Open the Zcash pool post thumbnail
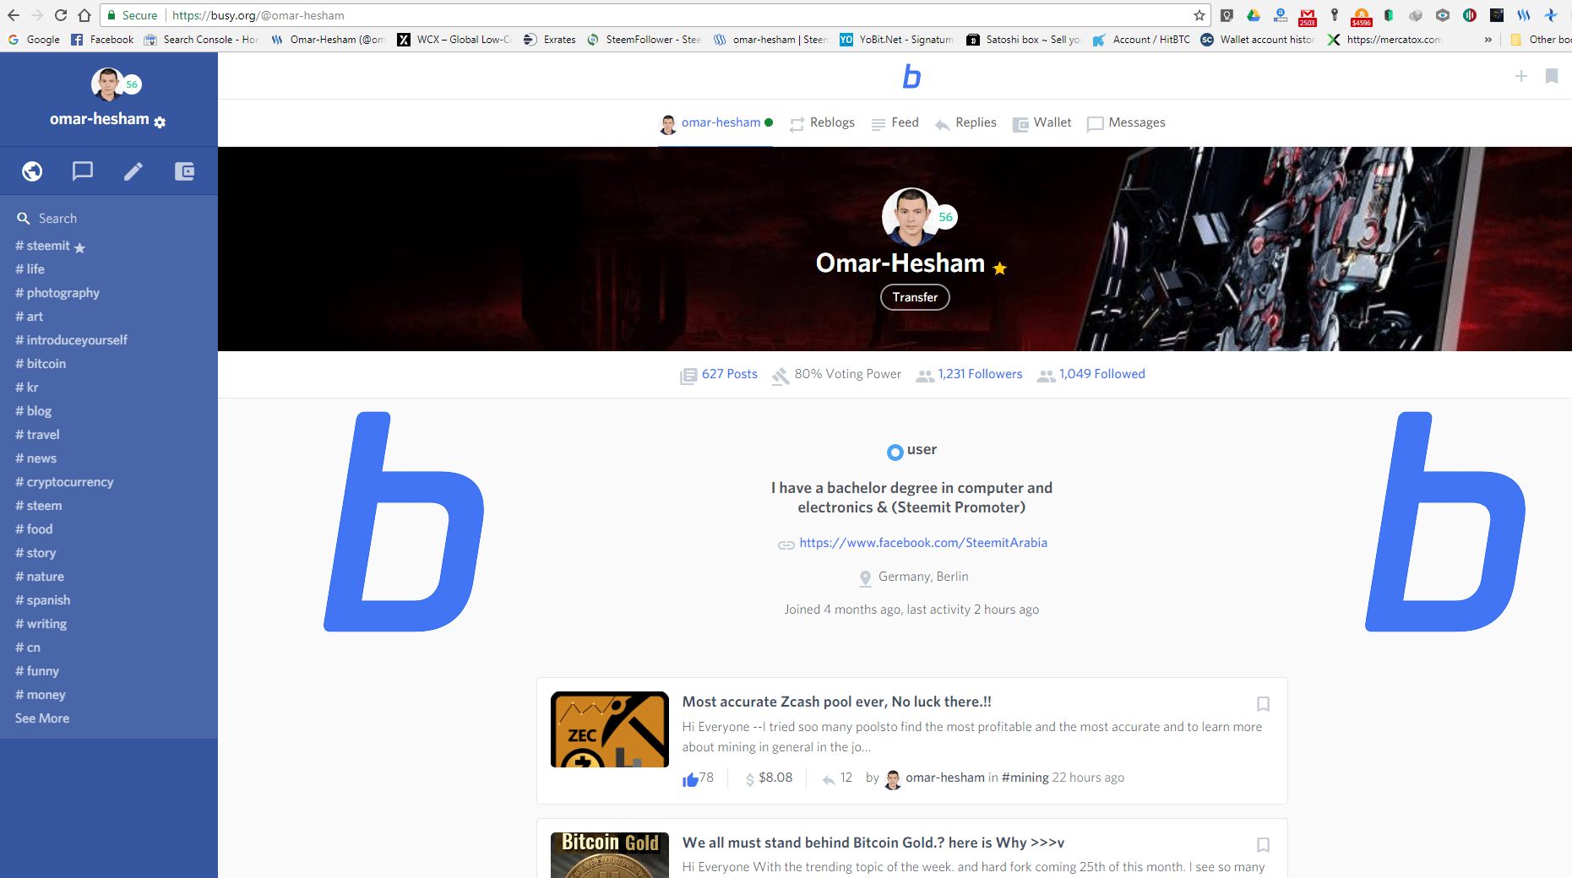The width and height of the screenshot is (1572, 878). (610, 729)
